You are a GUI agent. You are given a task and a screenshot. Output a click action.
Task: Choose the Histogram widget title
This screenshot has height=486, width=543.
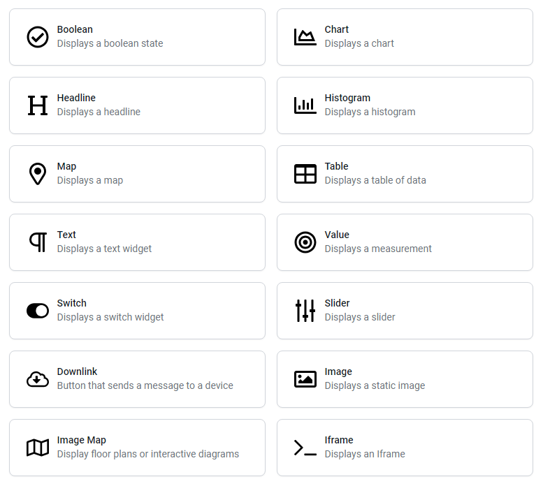(x=347, y=98)
